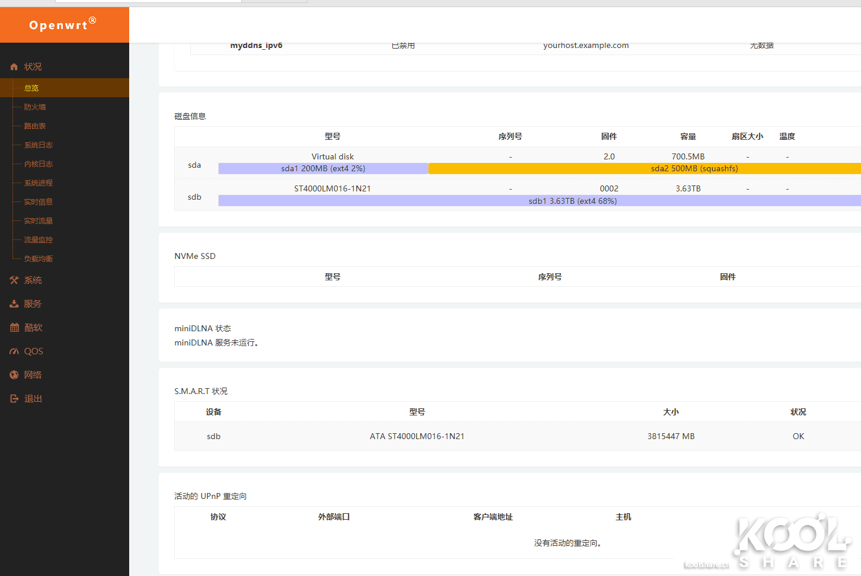Screen dimensions: 861x576
Task: Open the 防火墙 status page
Action: (35, 107)
